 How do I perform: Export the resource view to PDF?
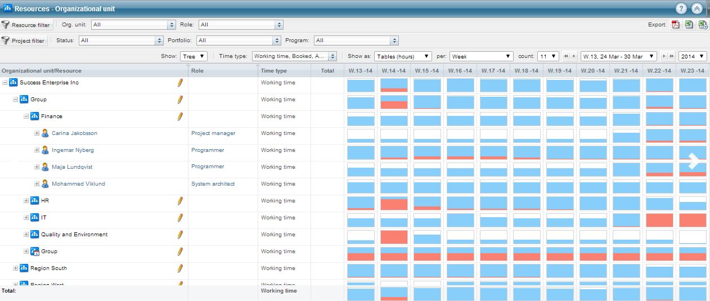point(676,25)
